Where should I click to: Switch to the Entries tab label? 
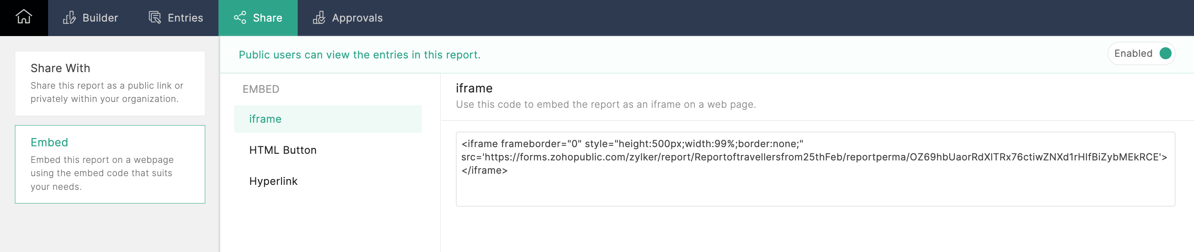pos(185,18)
